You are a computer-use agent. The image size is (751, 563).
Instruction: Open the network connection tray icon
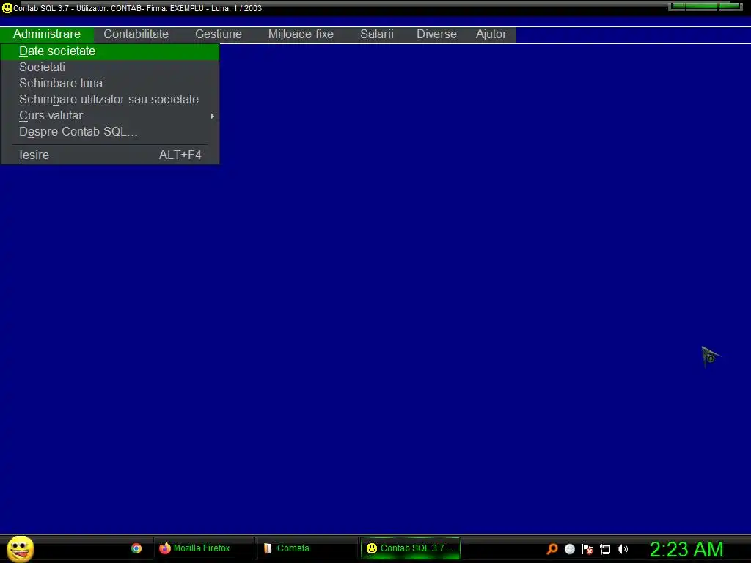coord(605,549)
